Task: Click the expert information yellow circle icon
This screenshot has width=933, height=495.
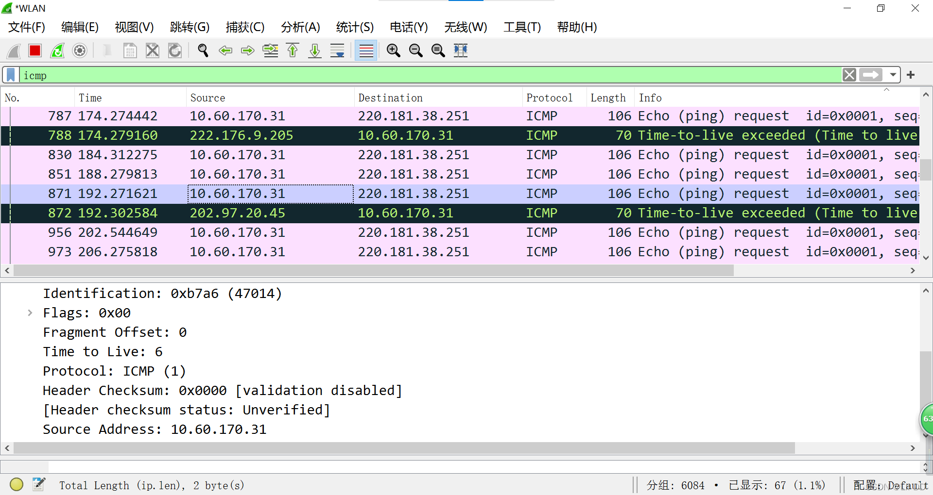Action: tap(17, 484)
